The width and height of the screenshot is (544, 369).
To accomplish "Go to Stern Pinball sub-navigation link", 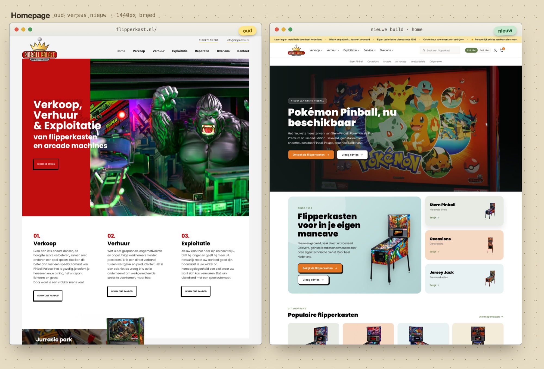I will click(x=356, y=62).
